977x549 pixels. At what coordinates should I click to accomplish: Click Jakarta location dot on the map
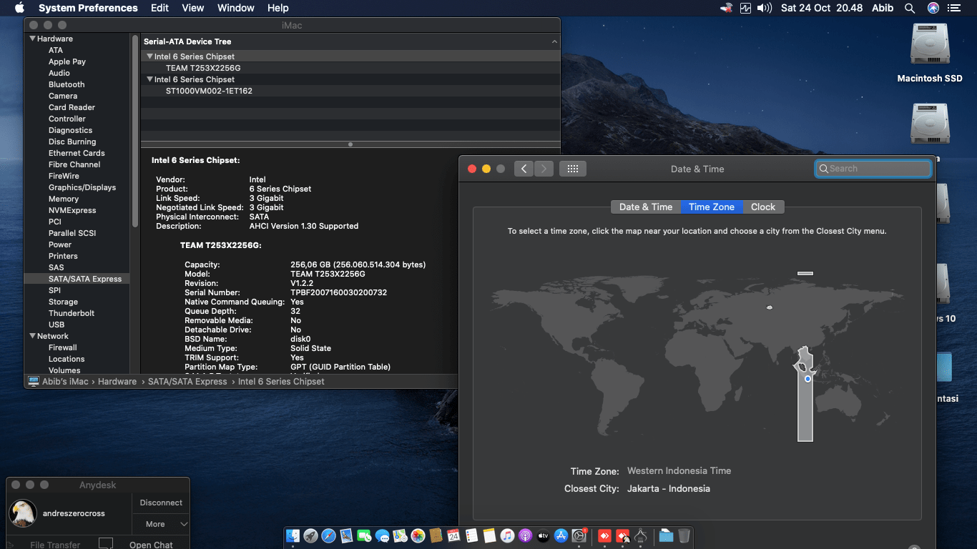coord(807,379)
